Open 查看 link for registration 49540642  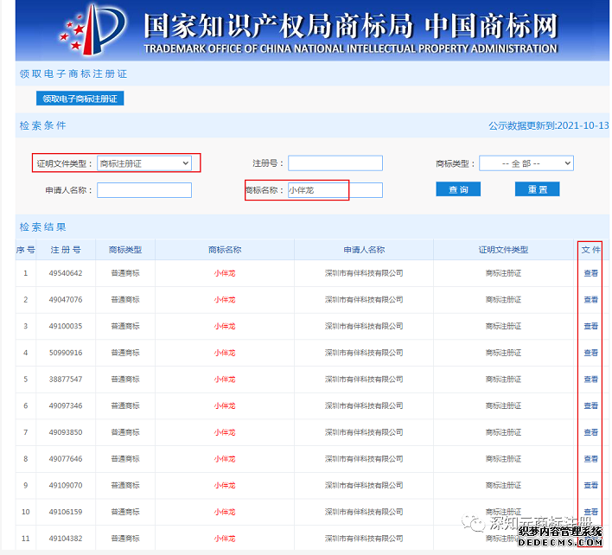(590, 273)
